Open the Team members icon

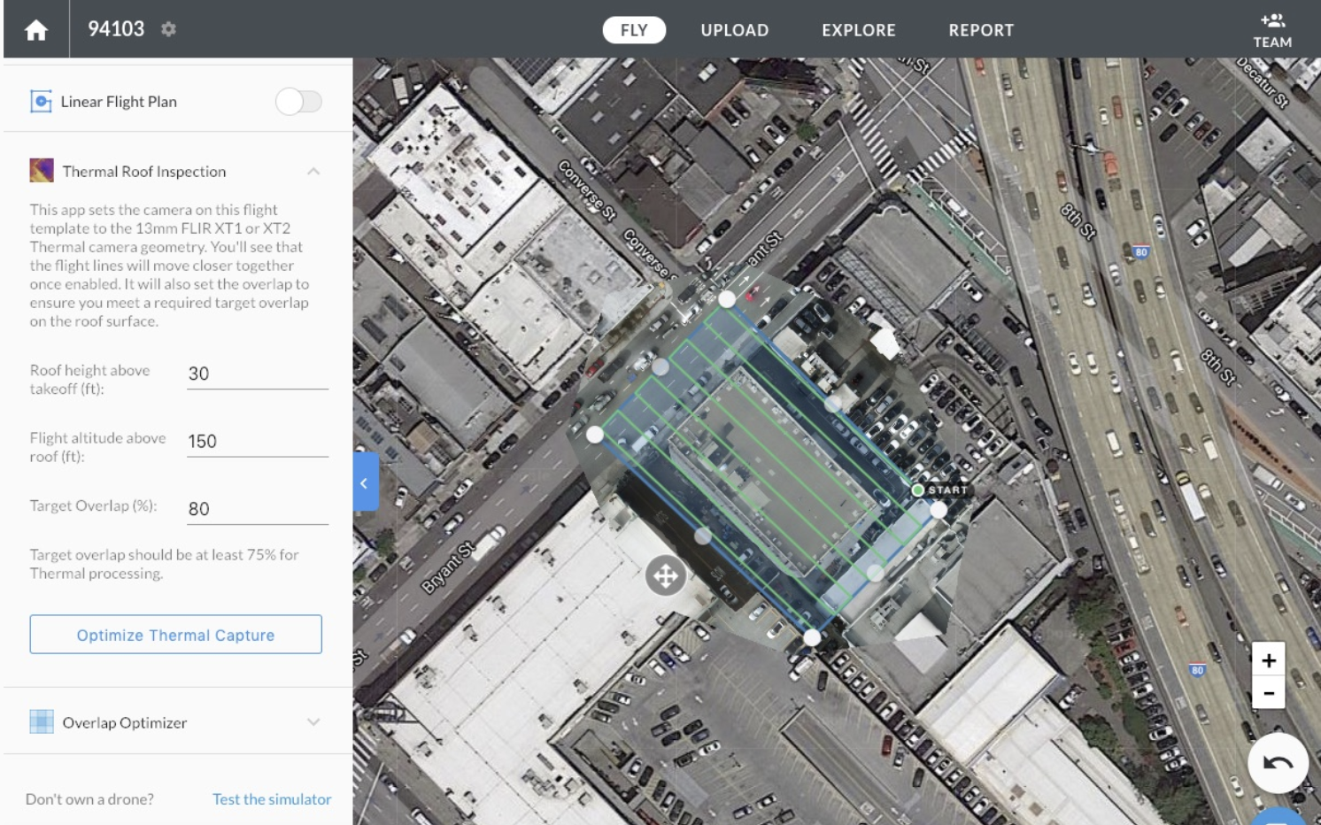[x=1272, y=30]
